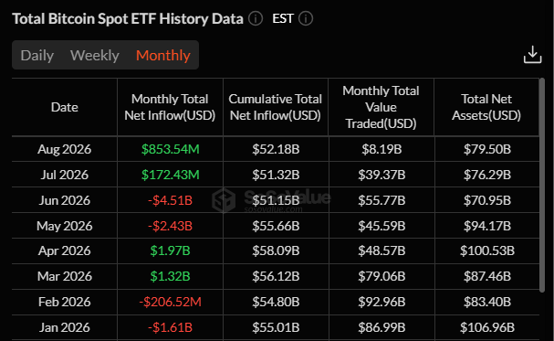Click the $1.97B inflow value
554x341 pixels.
[170, 250]
